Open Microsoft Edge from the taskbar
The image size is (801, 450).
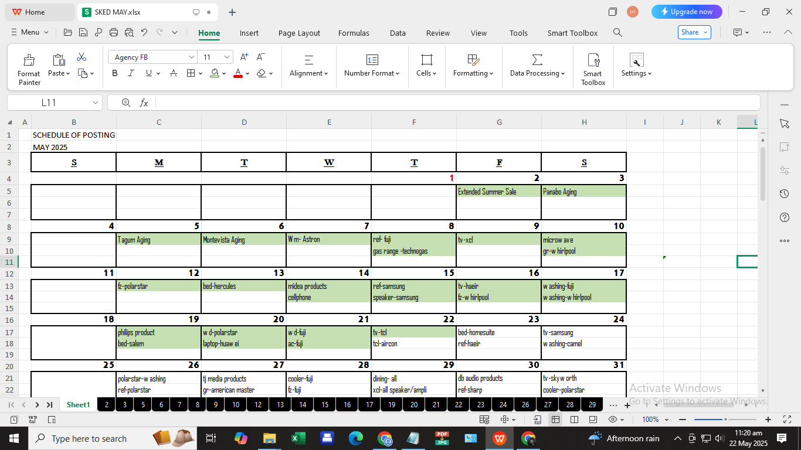356,438
